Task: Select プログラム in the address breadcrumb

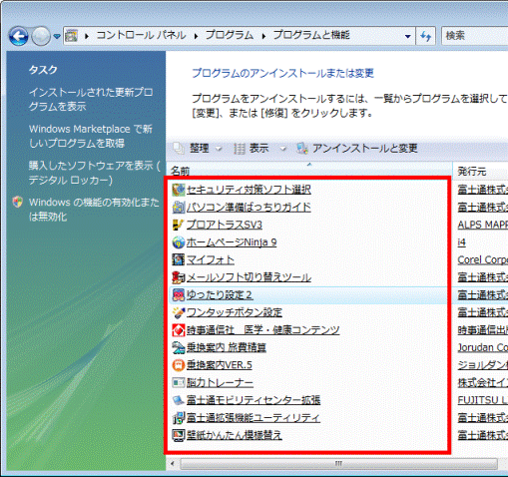Action: coord(230,35)
